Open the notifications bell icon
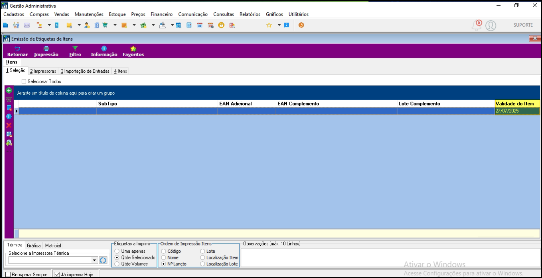This screenshot has height=278, width=542. [477, 26]
